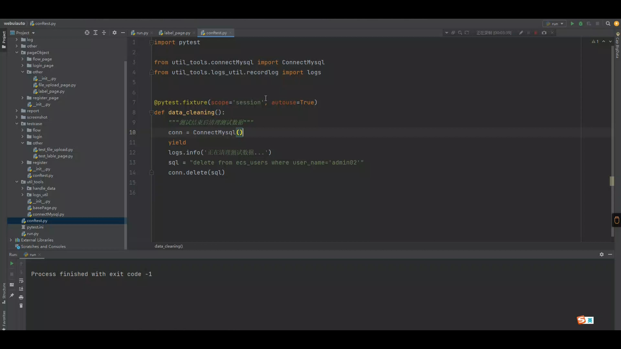
Task: Stop recording with red record button
Action: coord(536,33)
